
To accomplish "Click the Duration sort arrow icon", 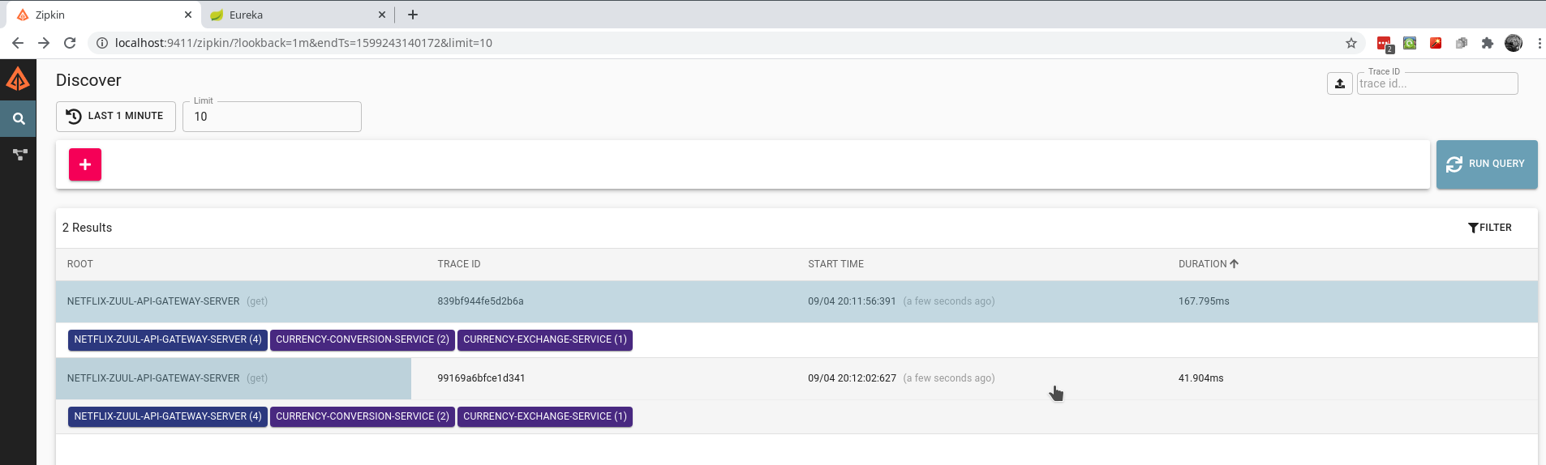I will [x=1234, y=264].
